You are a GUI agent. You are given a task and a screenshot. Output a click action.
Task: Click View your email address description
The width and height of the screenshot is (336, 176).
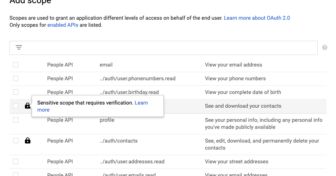coord(234,65)
